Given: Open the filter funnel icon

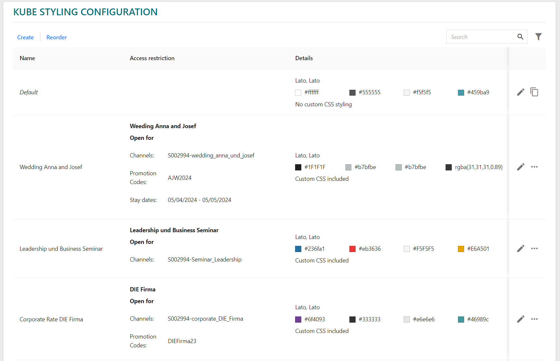Looking at the screenshot, I should coord(539,37).
